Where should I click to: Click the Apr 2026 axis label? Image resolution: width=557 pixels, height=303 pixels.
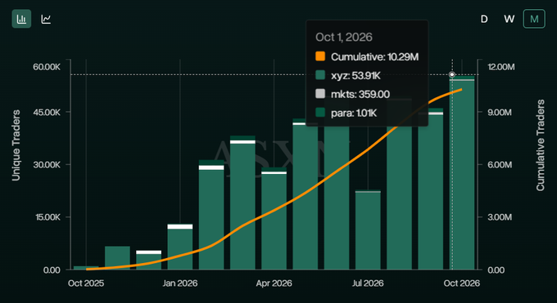tap(274, 283)
